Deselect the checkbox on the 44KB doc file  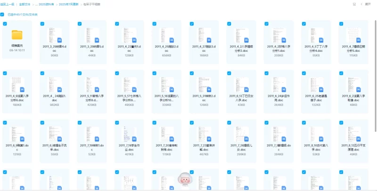coord(80,24)
